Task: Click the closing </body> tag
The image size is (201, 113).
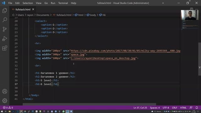Action: (x=34, y=95)
